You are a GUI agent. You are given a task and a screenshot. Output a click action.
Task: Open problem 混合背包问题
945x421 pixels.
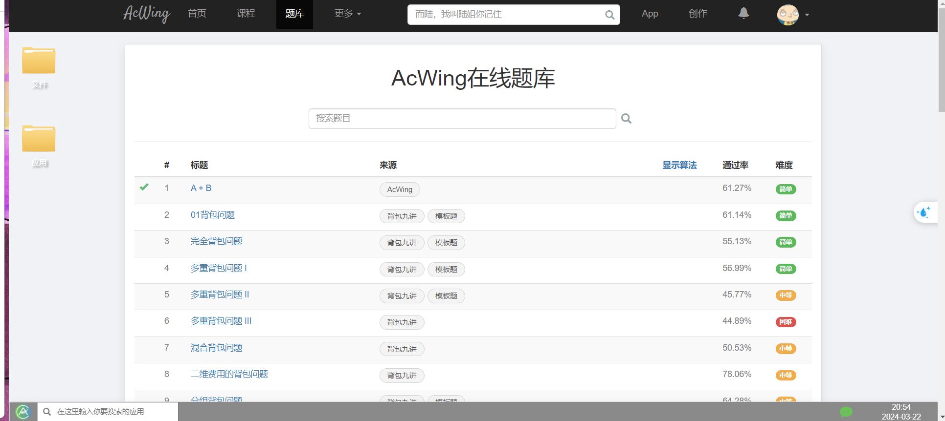pos(216,348)
